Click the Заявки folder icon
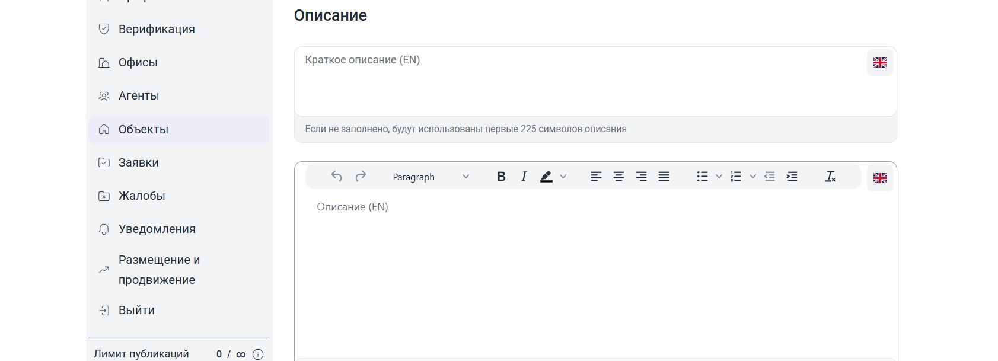The image size is (998, 361). coord(104,162)
